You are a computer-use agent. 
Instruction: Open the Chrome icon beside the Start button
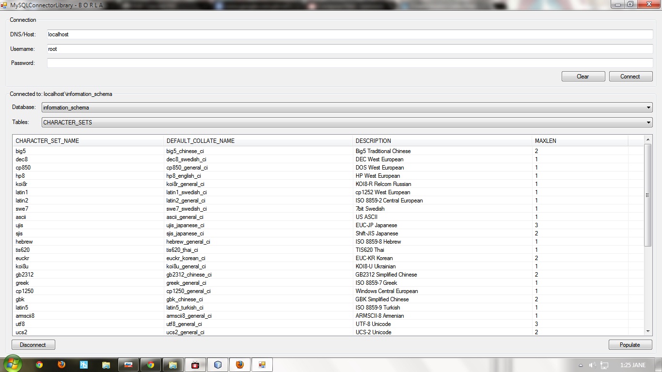(39, 365)
